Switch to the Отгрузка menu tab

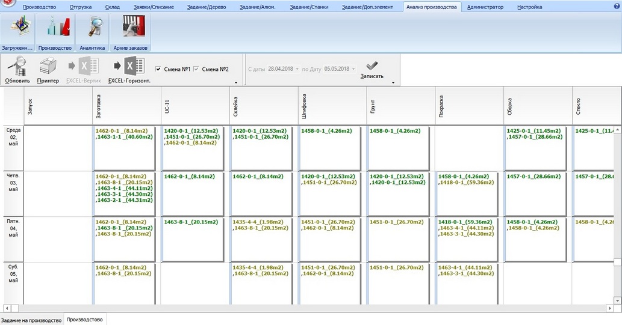81,7
